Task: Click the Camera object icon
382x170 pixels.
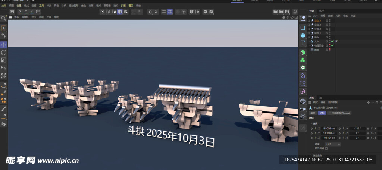Action: click(303, 108)
